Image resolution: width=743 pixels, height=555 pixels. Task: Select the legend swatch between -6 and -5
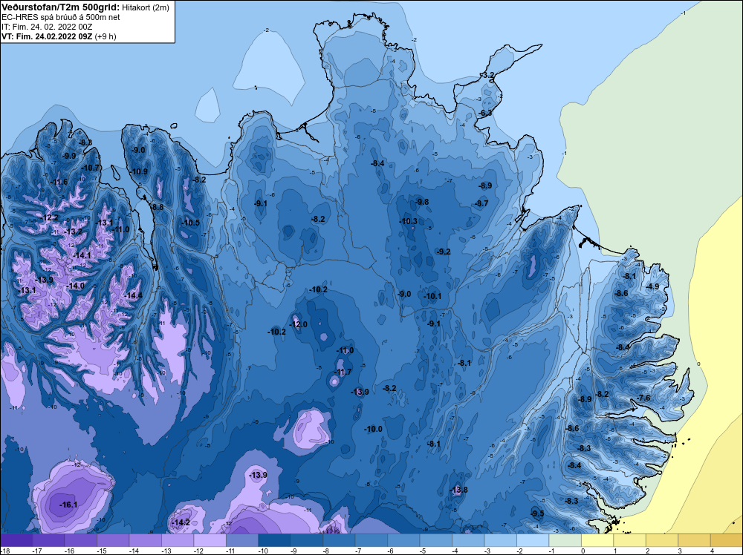403,540
